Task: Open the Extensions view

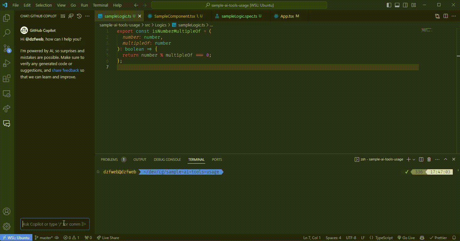Action: [x=7, y=78]
